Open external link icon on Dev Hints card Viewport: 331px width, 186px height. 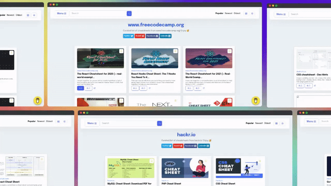click(315, 86)
